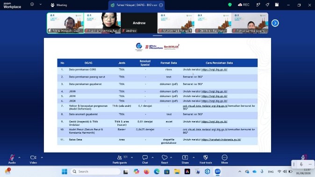Start video using the Video camera button
The image size is (315, 177).
coord(33,159)
